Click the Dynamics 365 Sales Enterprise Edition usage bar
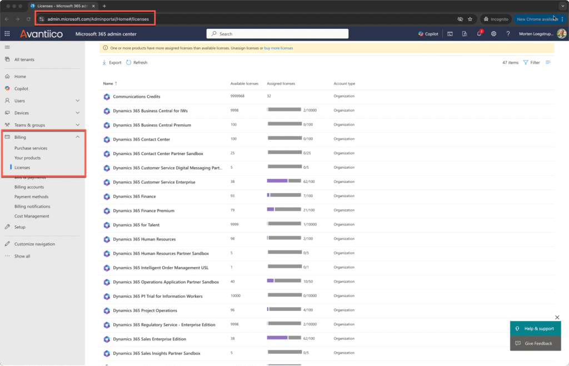Screen dimensions: 569x366 pyautogui.click(x=284, y=338)
